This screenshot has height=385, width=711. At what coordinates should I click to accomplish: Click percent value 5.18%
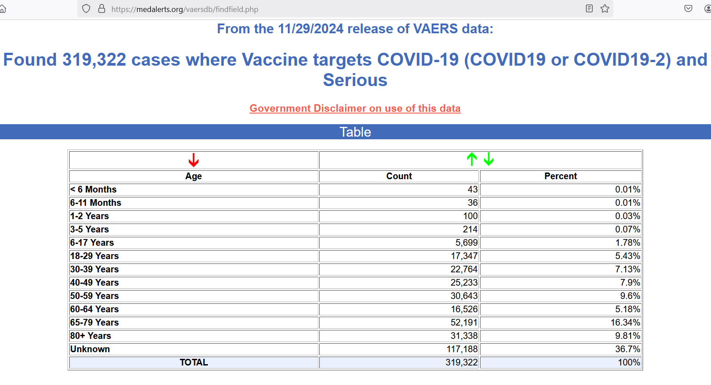pyautogui.click(x=628, y=309)
